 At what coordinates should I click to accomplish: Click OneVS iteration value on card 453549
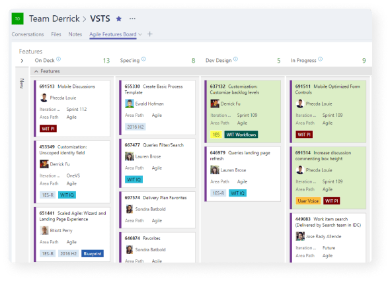tap(73, 175)
